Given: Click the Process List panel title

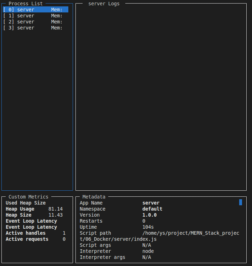Looking at the screenshot, I should tap(26, 4).
